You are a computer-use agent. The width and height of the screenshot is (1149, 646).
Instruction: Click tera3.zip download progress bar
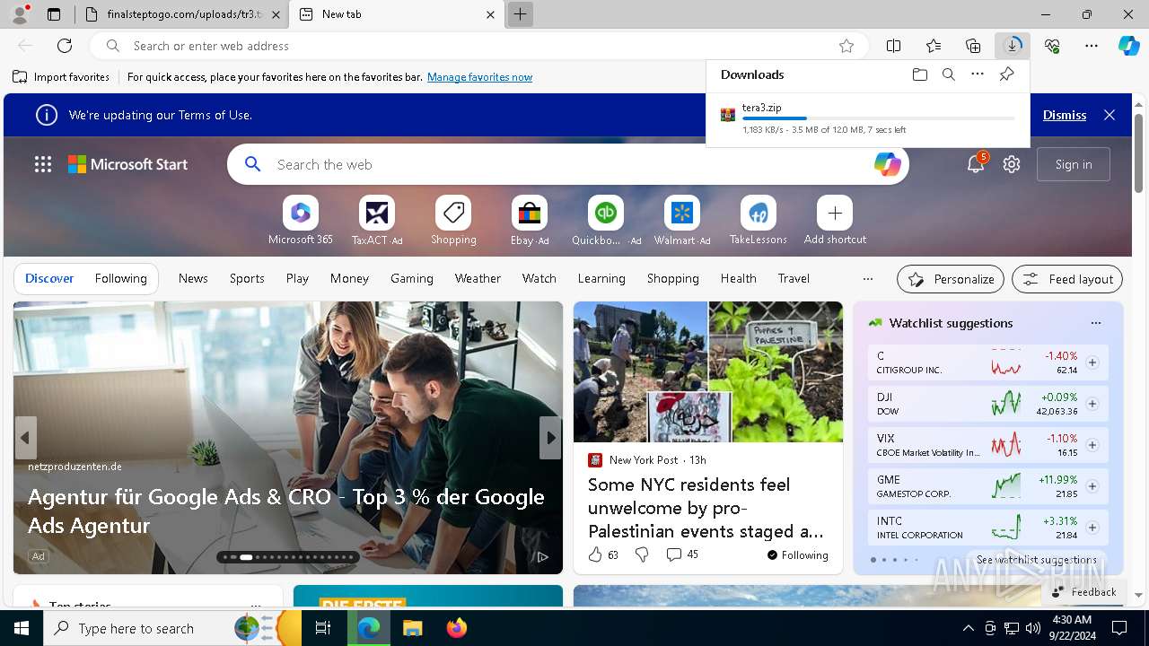[878, 118]
